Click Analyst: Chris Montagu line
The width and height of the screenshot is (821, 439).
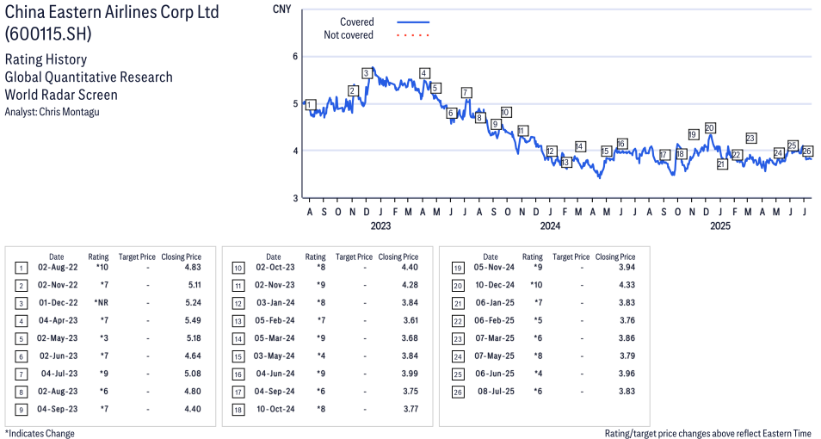(52, 112)
